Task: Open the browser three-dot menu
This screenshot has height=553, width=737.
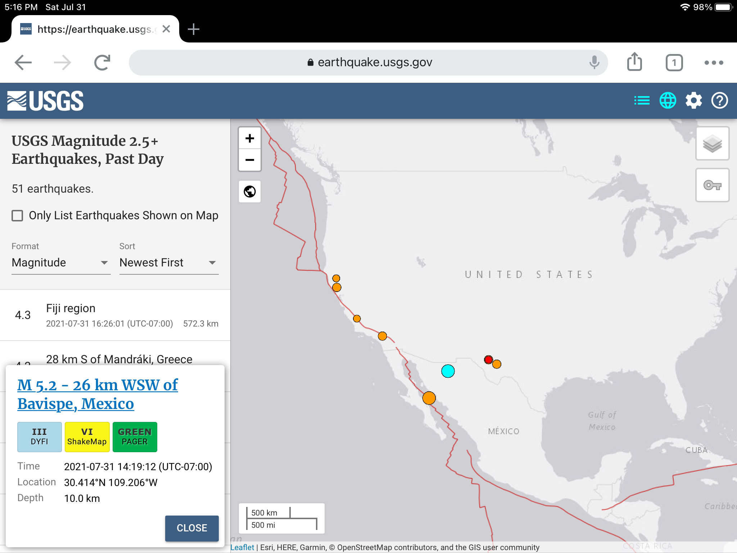Action: [x=714, y=63]
